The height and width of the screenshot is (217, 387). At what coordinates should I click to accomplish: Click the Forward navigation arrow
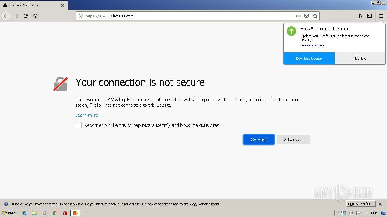click(x=16, y=16)
